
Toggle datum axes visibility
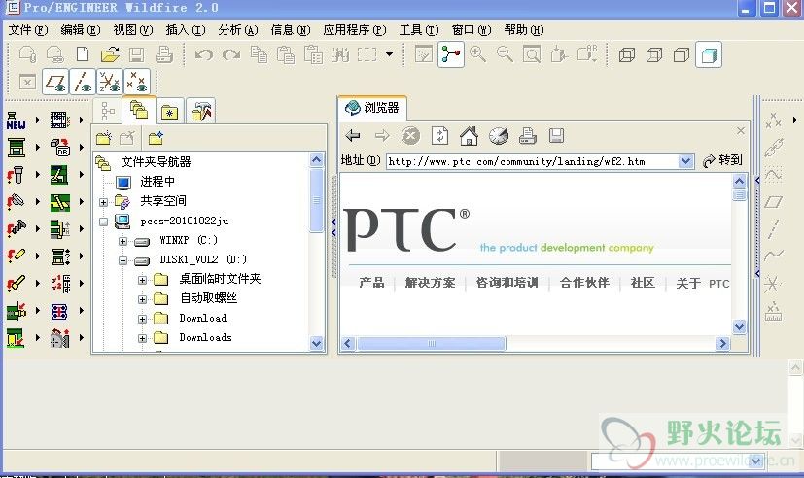[x=82, y=82]
